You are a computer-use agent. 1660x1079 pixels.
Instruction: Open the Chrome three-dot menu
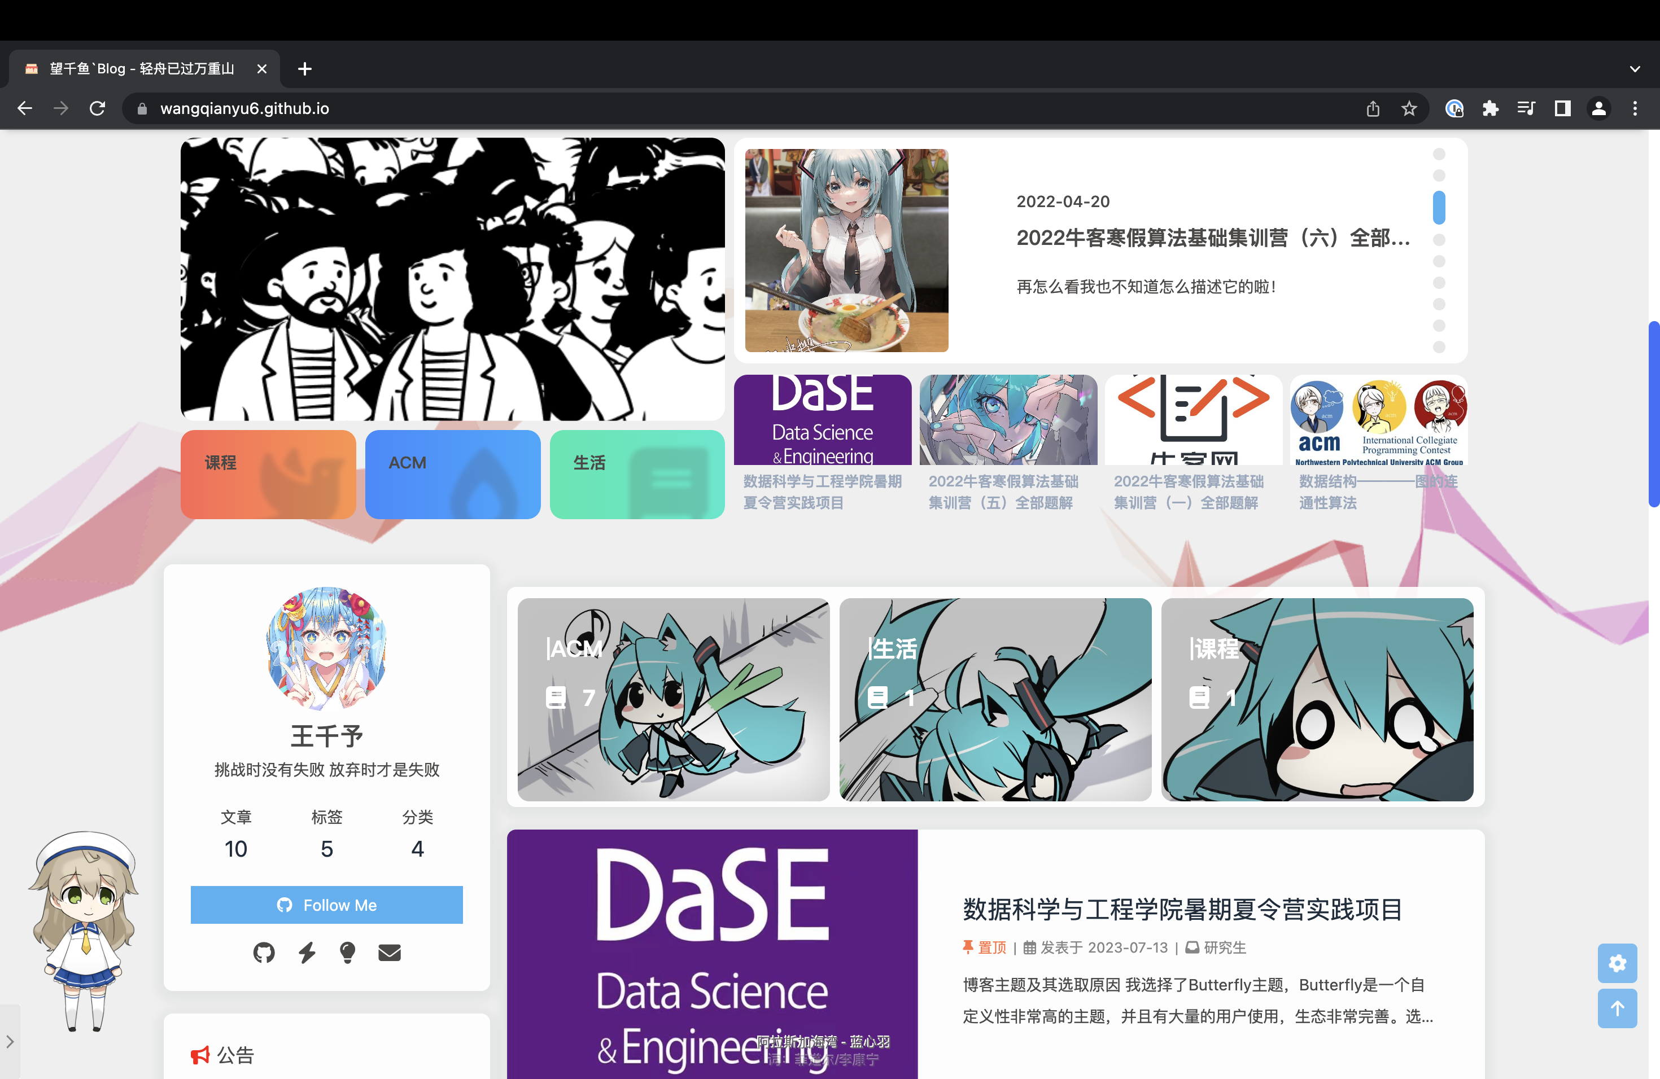(x=1635, y=108)
